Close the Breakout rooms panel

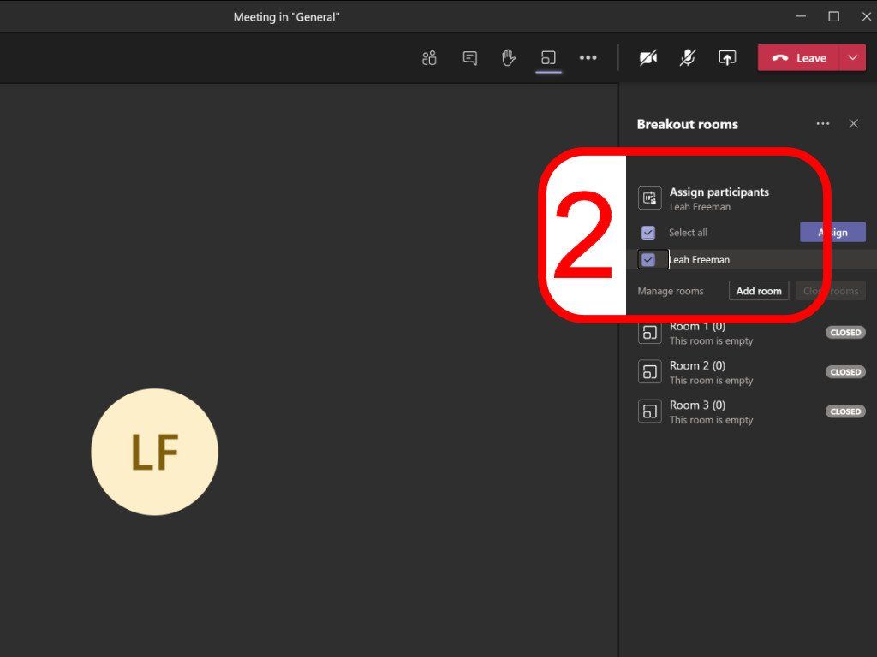coord(853,123)
